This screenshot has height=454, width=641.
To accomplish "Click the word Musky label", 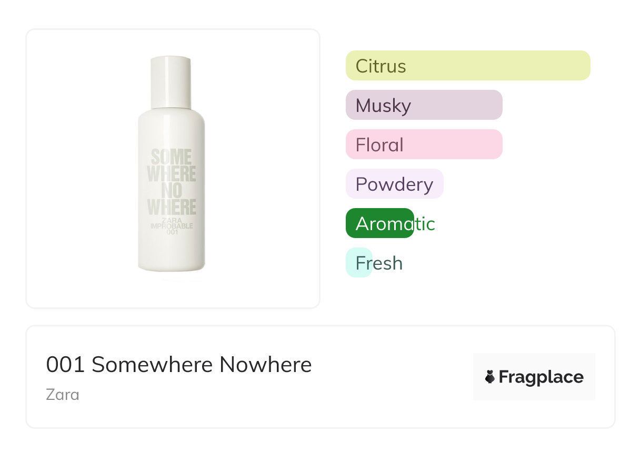I will (x=383, y=106).
